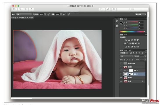
Task: Adjust the red R channel slider
Action: pos(132,22)
